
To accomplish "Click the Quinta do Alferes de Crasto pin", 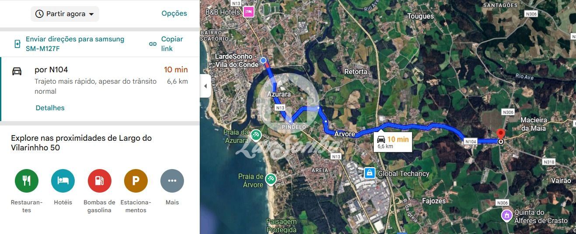I will 507,215.
